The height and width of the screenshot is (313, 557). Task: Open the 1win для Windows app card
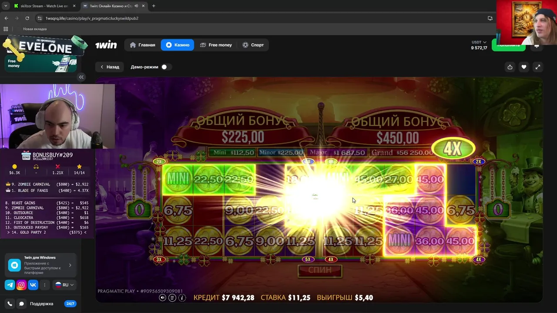[40, 265]
